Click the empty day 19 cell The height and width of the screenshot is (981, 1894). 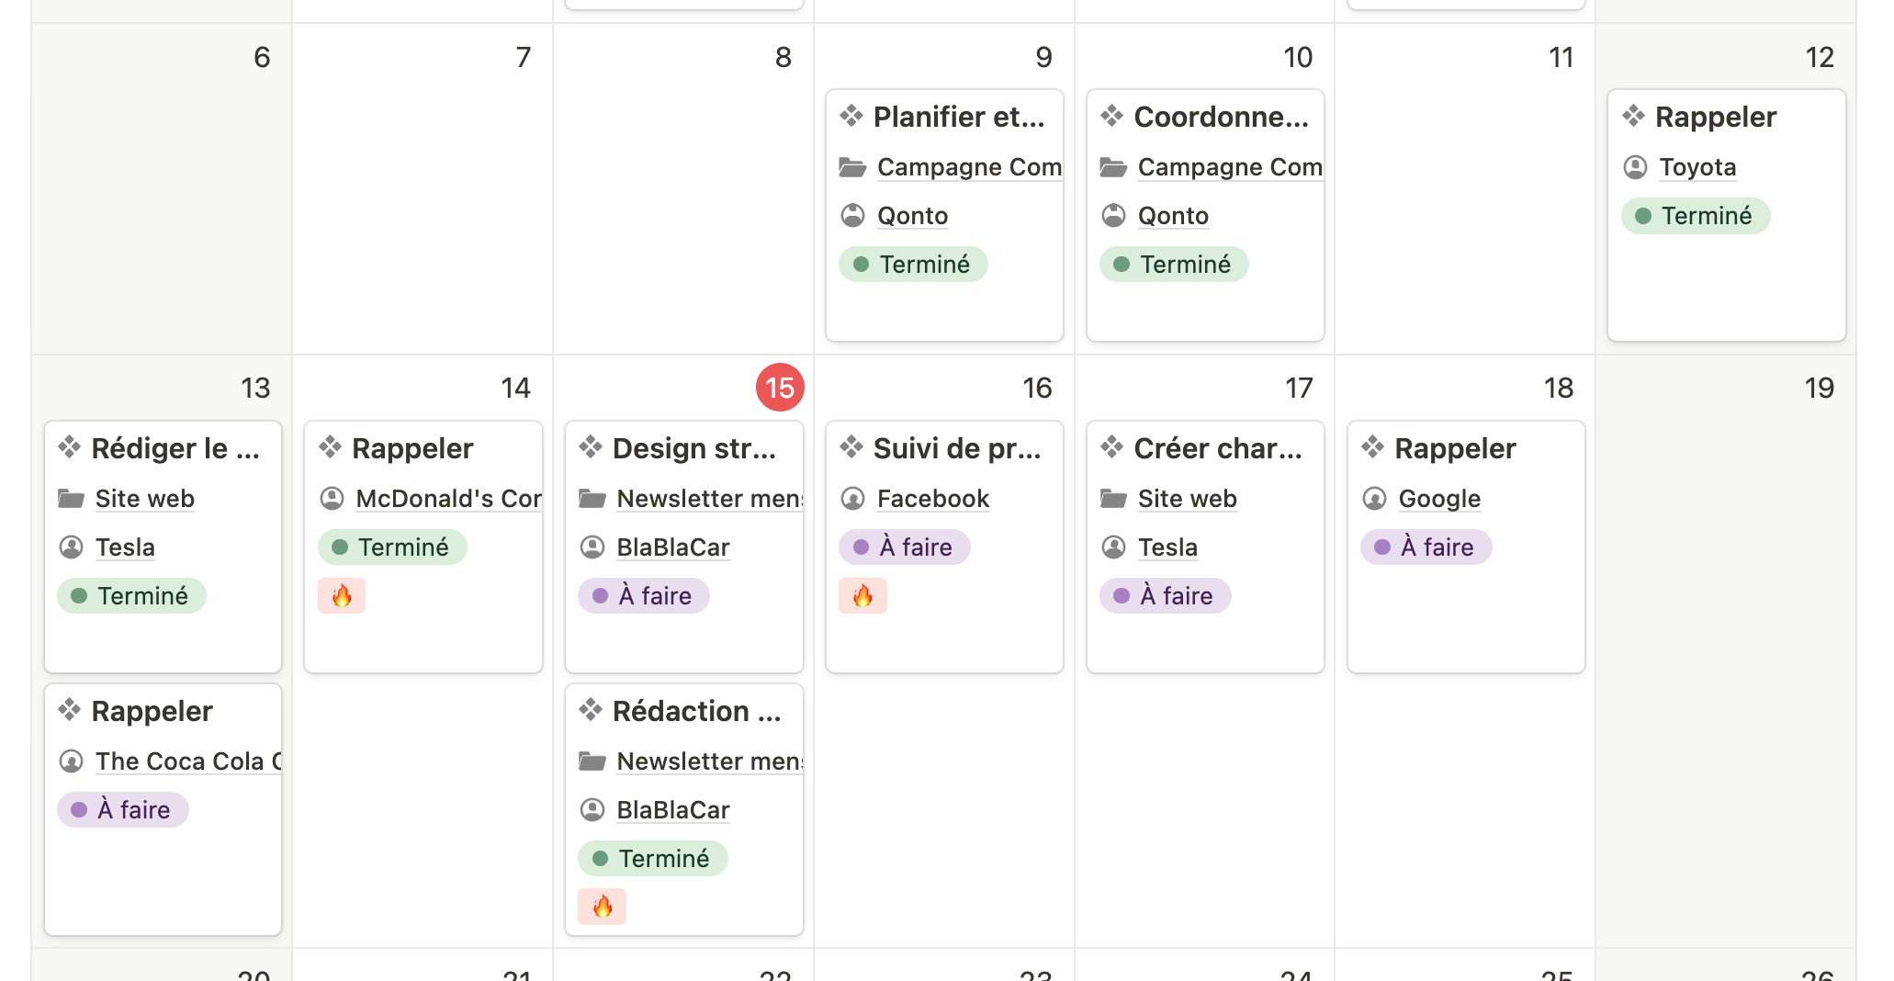pos(1725,643)
